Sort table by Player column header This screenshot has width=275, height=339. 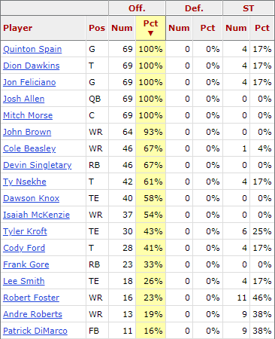[18, 28]
